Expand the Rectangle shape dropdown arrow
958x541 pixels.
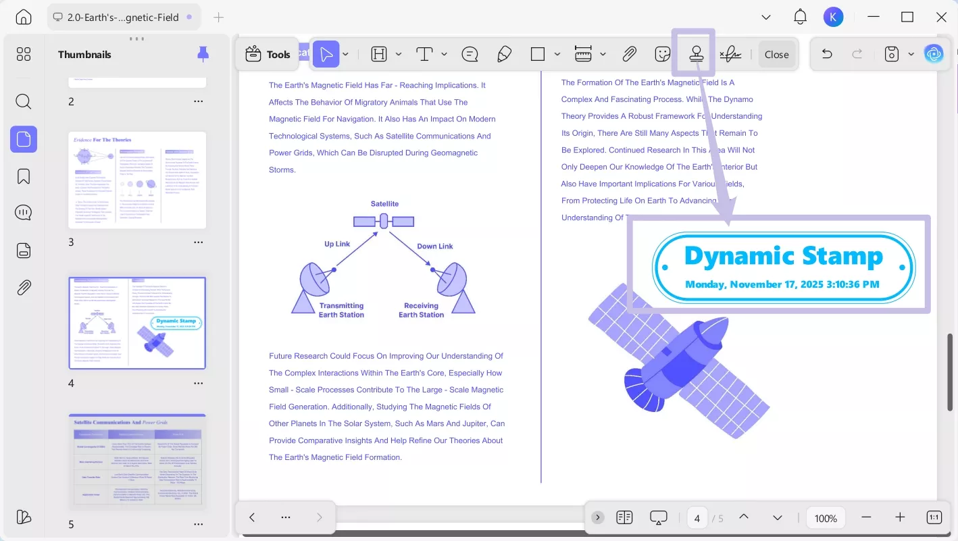(557, 55)
